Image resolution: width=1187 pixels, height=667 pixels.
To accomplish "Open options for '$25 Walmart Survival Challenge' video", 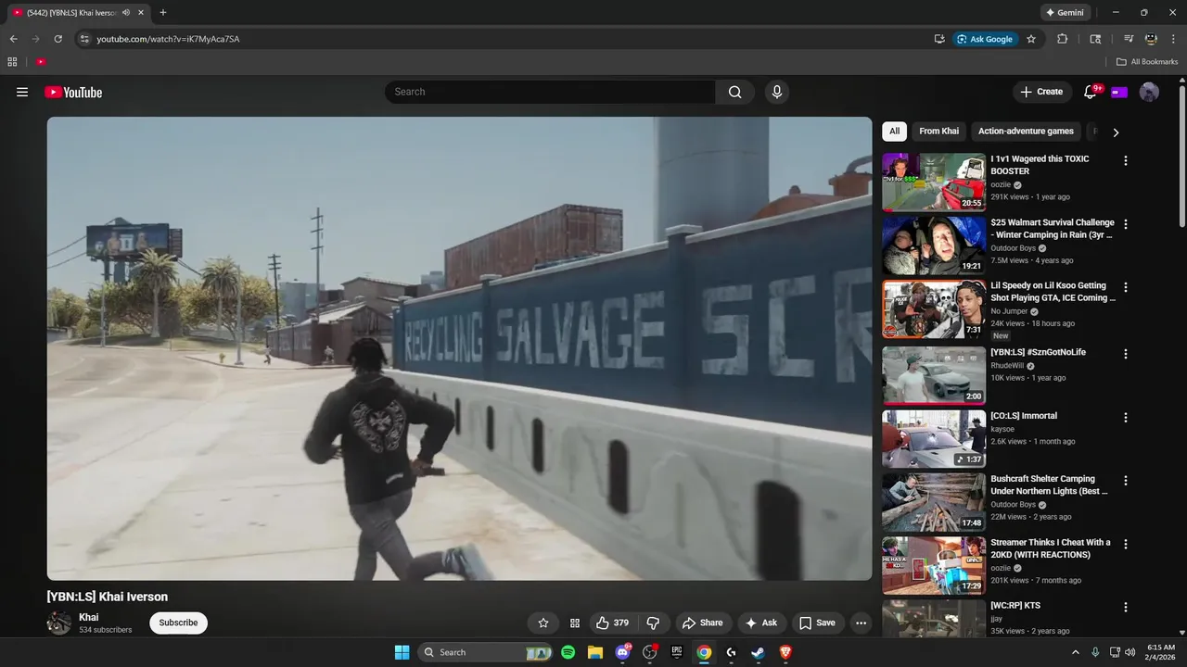I will 1126,224.
